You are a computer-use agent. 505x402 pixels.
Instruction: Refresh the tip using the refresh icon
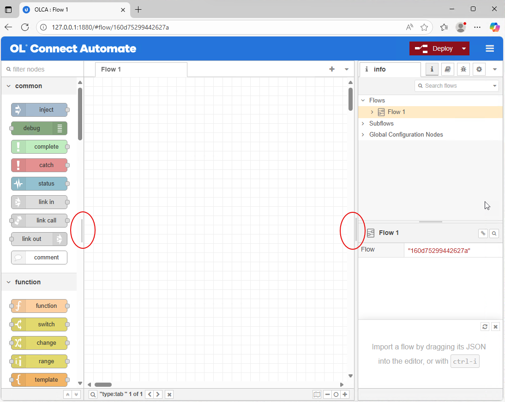[x=485, y=327]
